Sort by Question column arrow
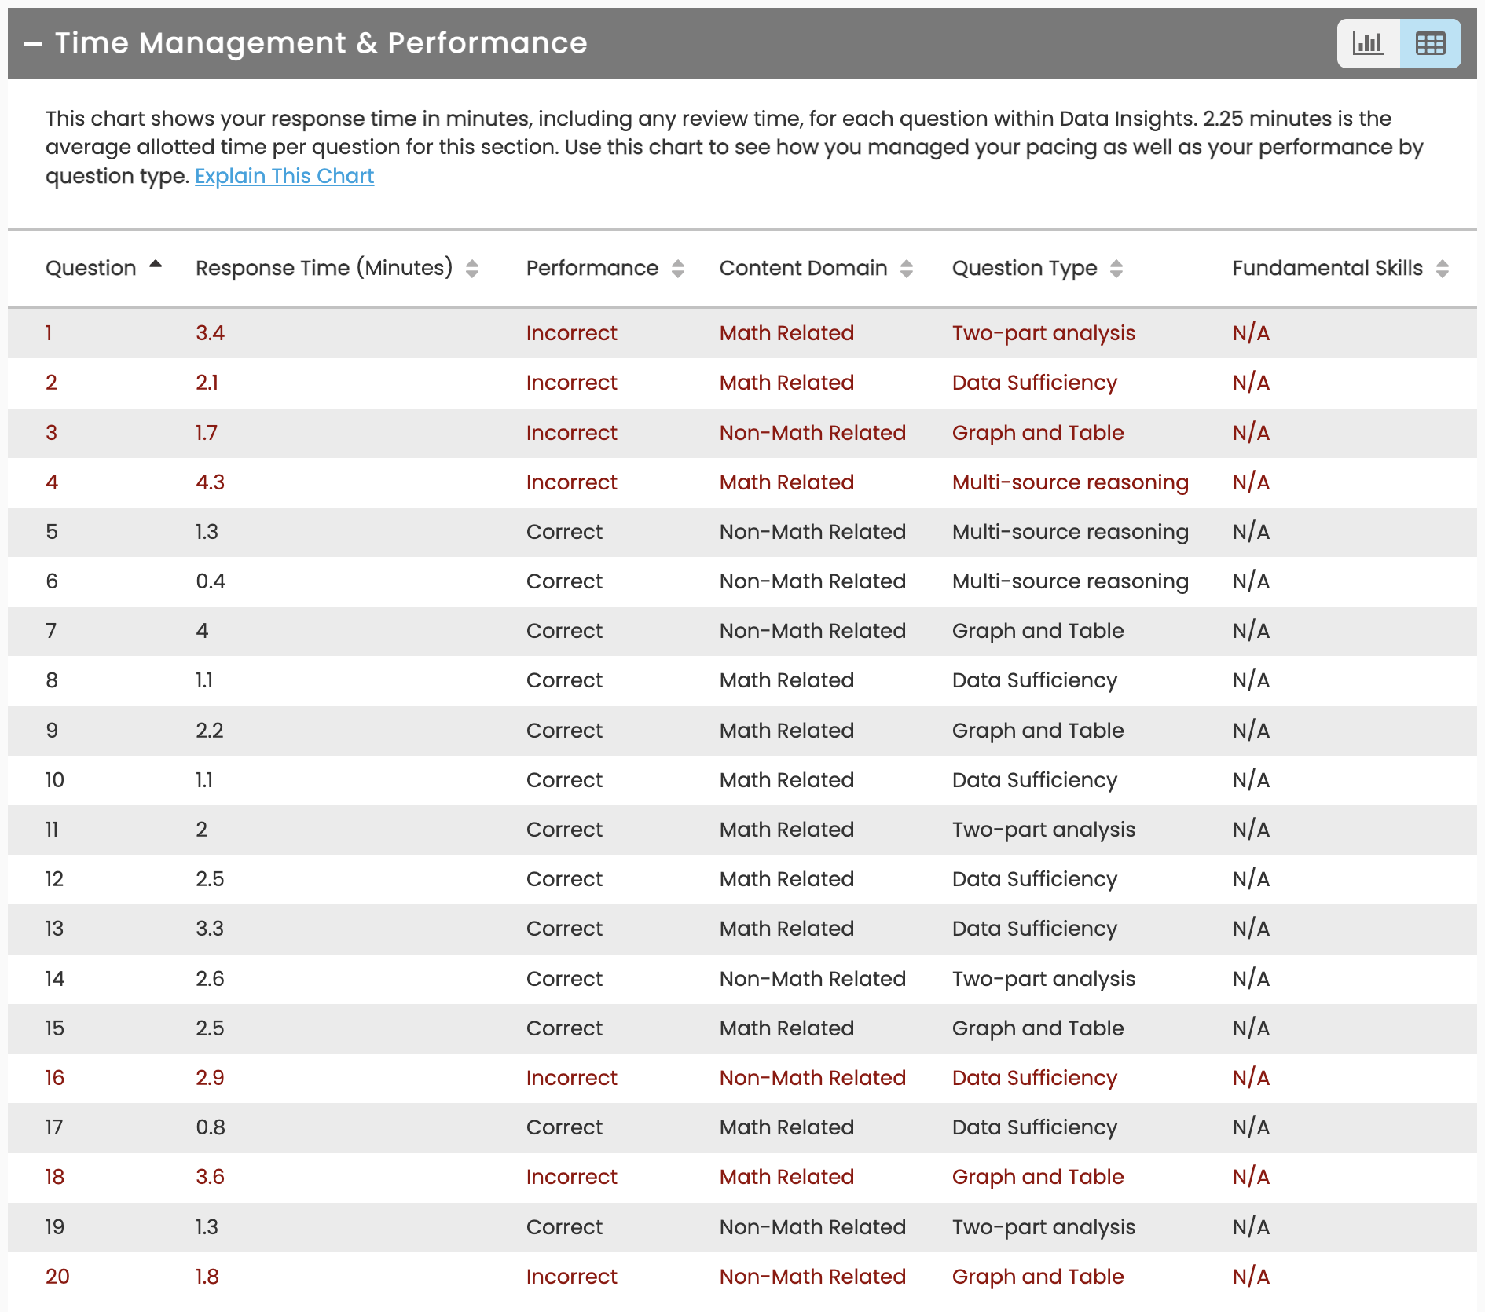Screen dimensions: 1485x1312 tap(156, 265)
